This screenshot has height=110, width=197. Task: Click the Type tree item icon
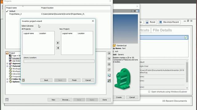click(10, 56)
